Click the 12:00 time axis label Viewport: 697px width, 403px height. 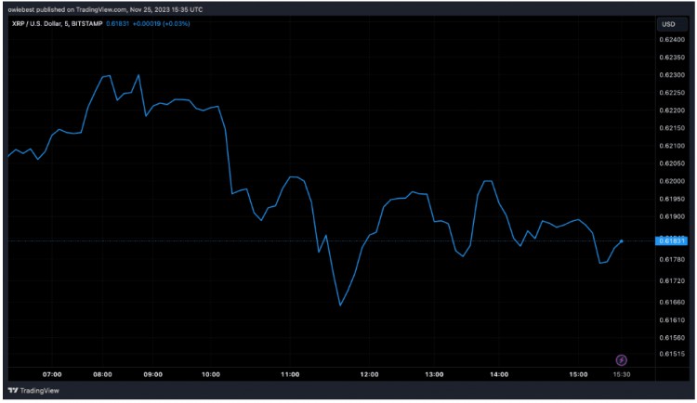369,374
